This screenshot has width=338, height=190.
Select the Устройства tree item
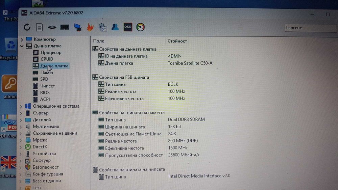coord(44,154)
